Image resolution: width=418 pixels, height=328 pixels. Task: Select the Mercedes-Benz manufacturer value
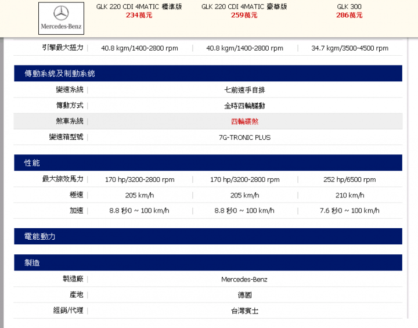point(244,279)
